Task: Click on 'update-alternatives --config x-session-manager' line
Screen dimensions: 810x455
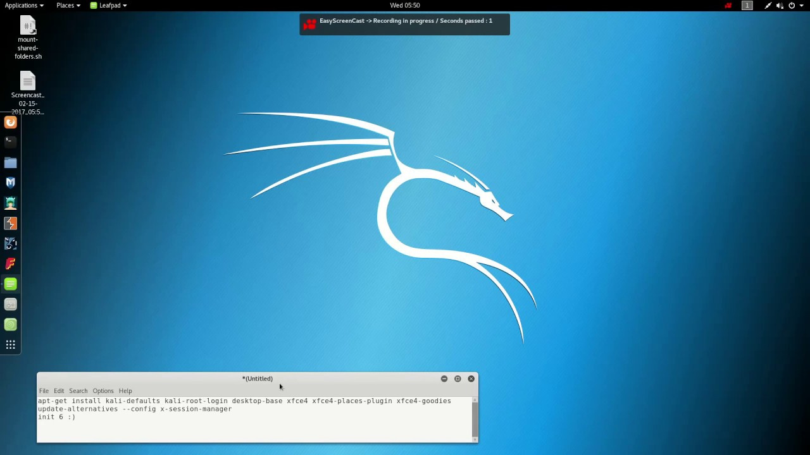Action: [x=135, y=409]
